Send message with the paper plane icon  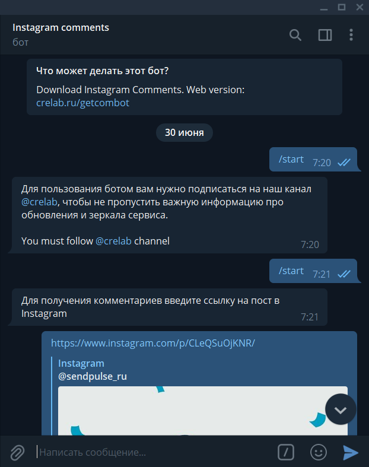(351, 452)
